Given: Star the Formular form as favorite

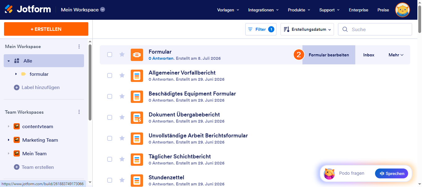Looking at the screenshot, I should point(122,55).
